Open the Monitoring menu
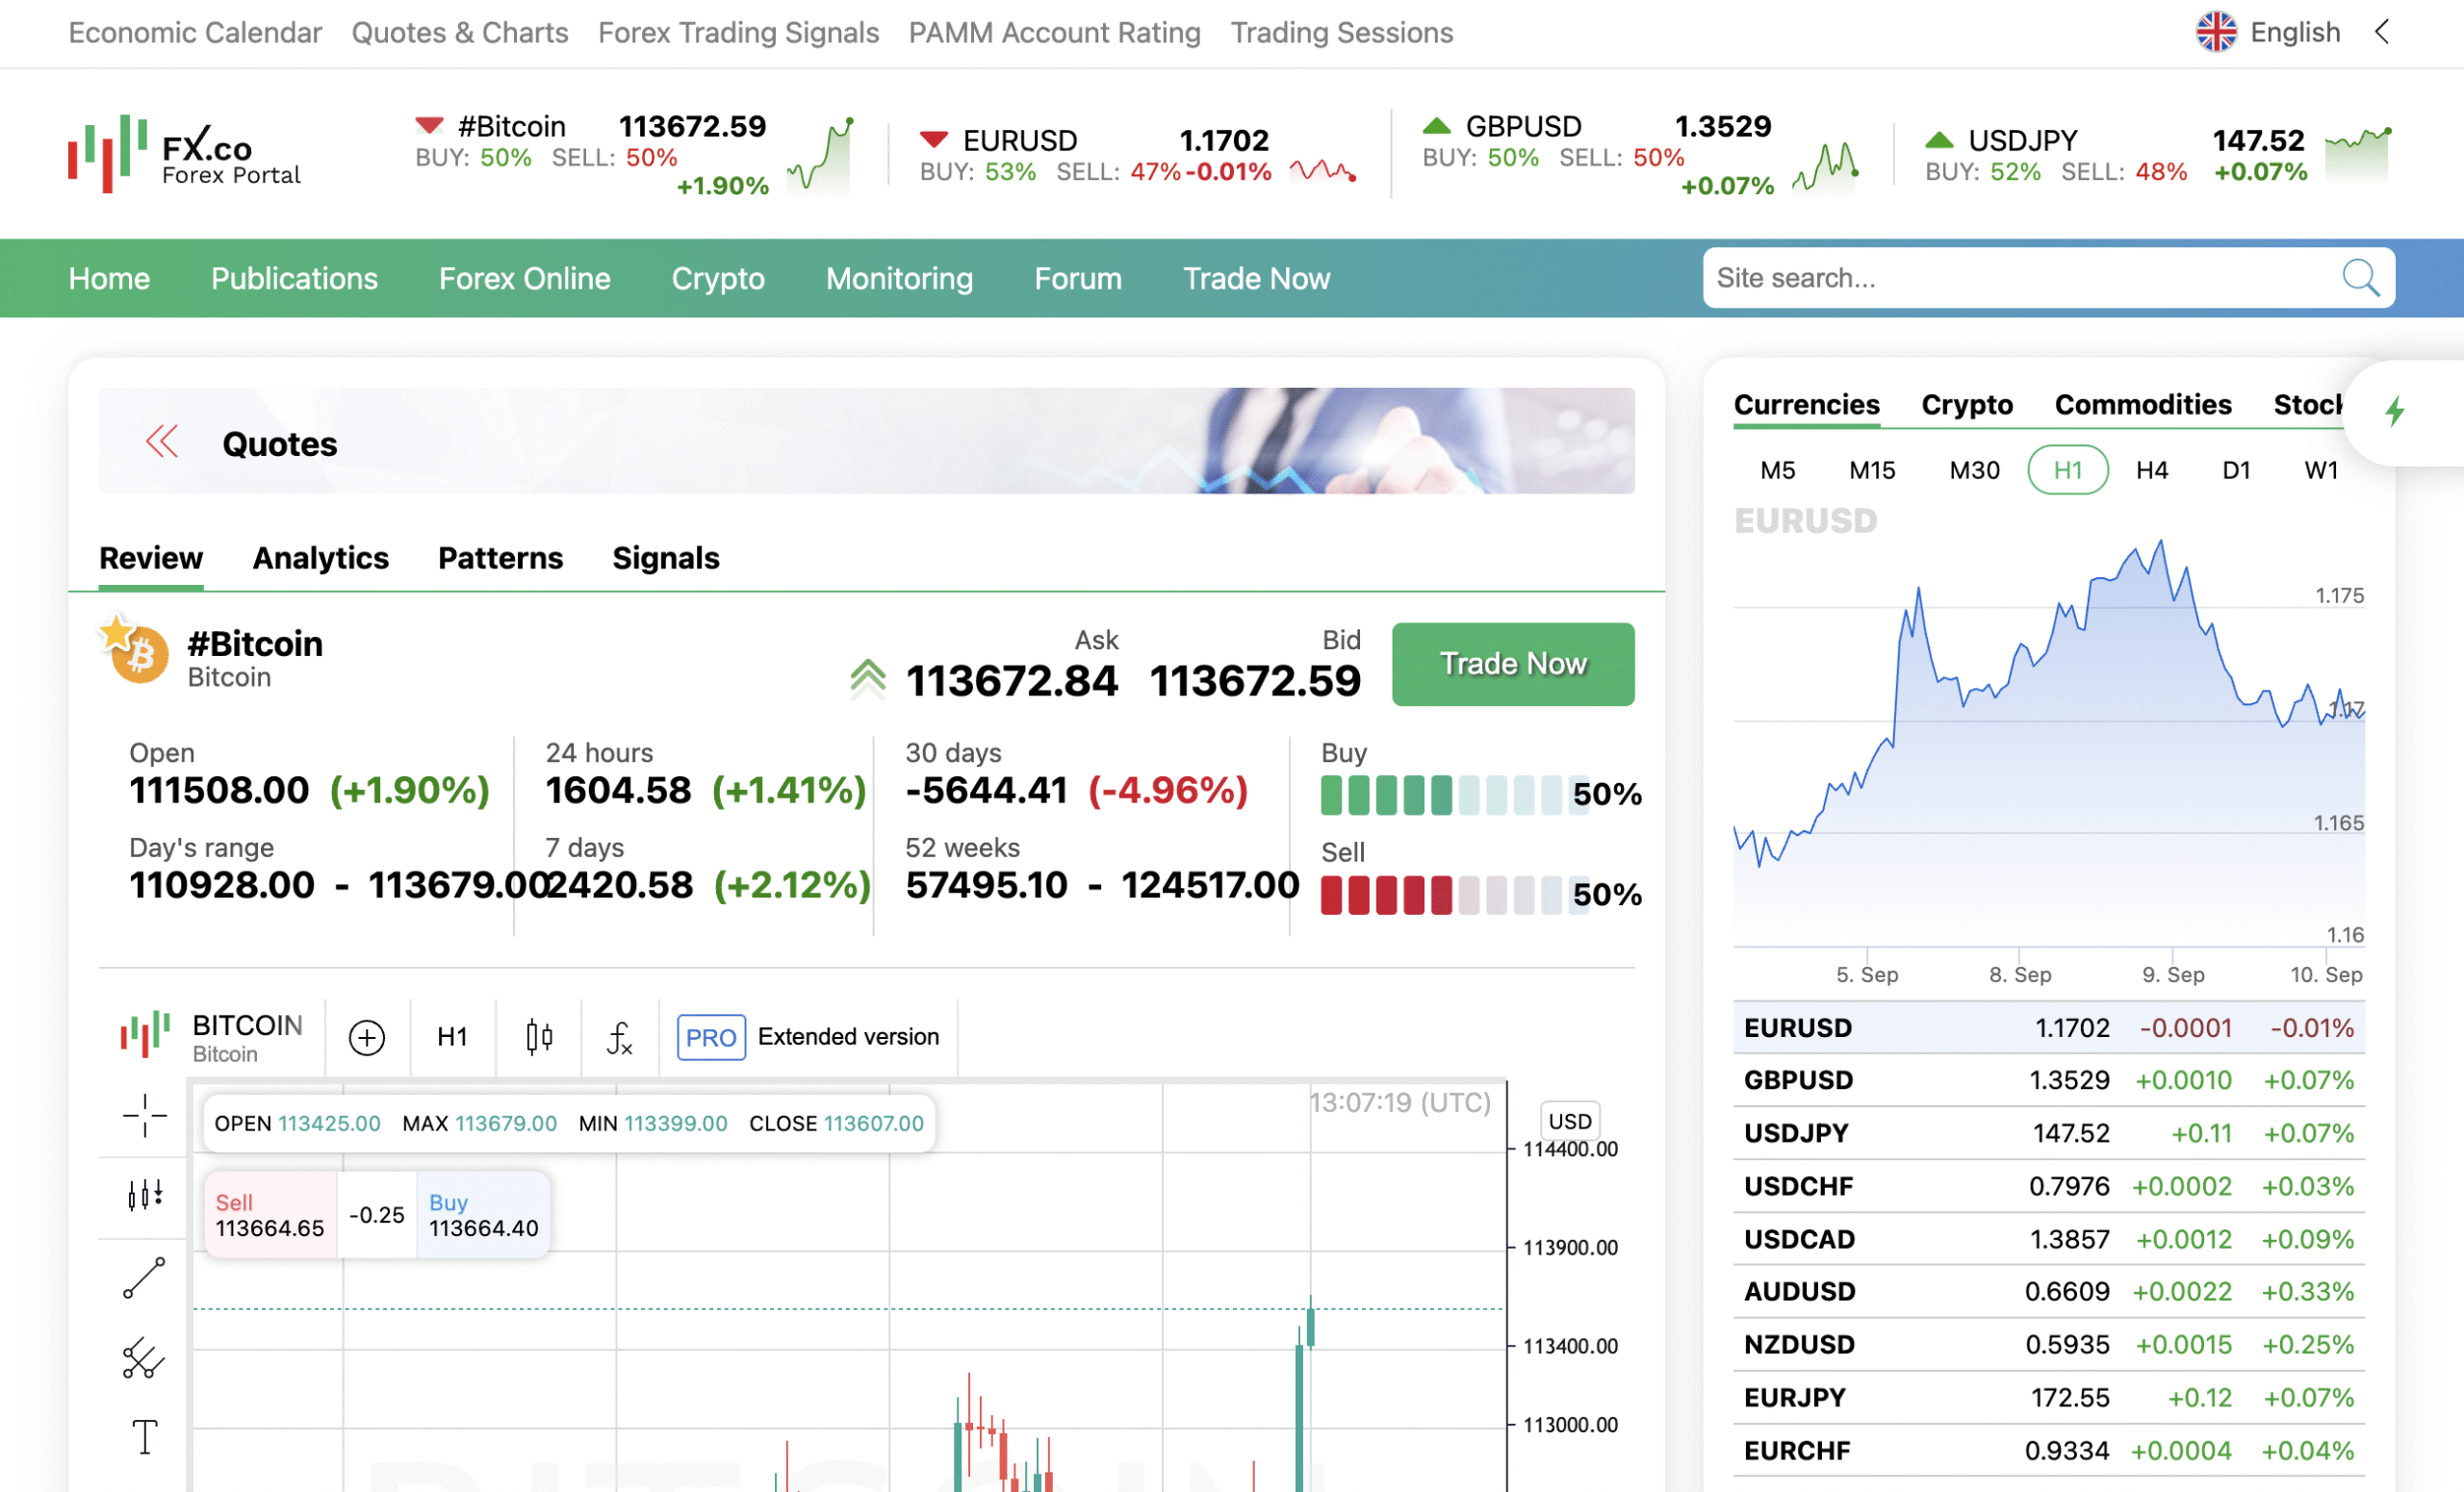2464x1492 pixels. 899,278
